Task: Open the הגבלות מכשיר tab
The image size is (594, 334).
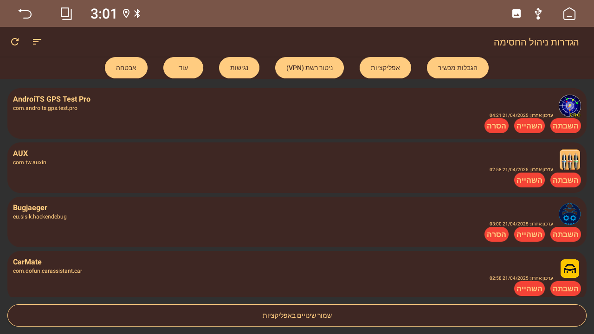Action: coord(458,68)
